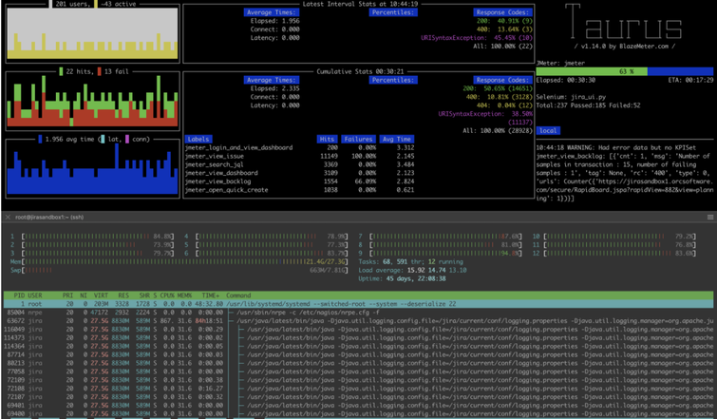Click the Labels column header
This screenshot has height=419, width=717.
click(199, 139)
